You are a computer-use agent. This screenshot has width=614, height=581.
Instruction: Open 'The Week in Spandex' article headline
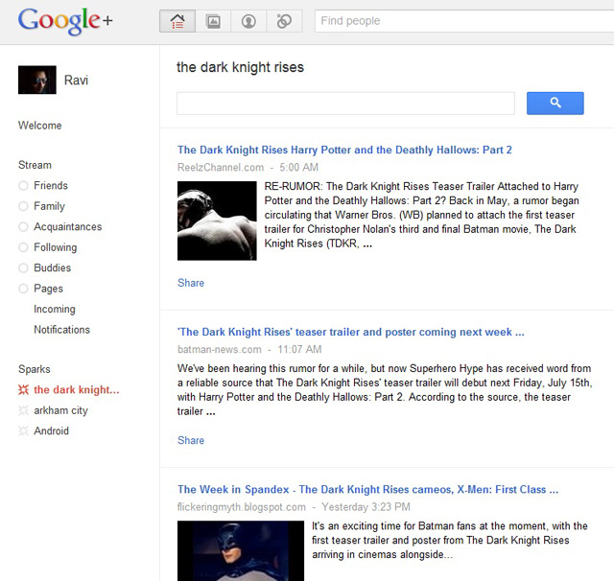(367, 489)
